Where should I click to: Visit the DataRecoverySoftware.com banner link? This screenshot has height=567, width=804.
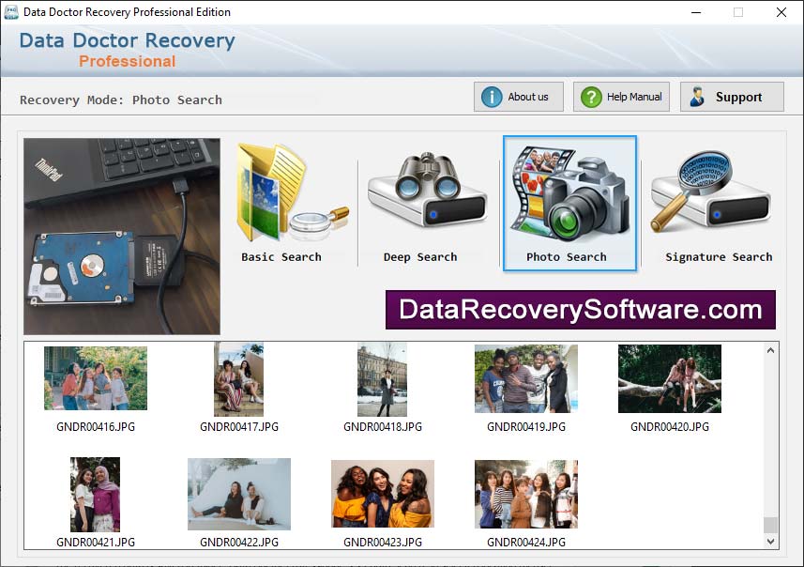pos(580,310)
